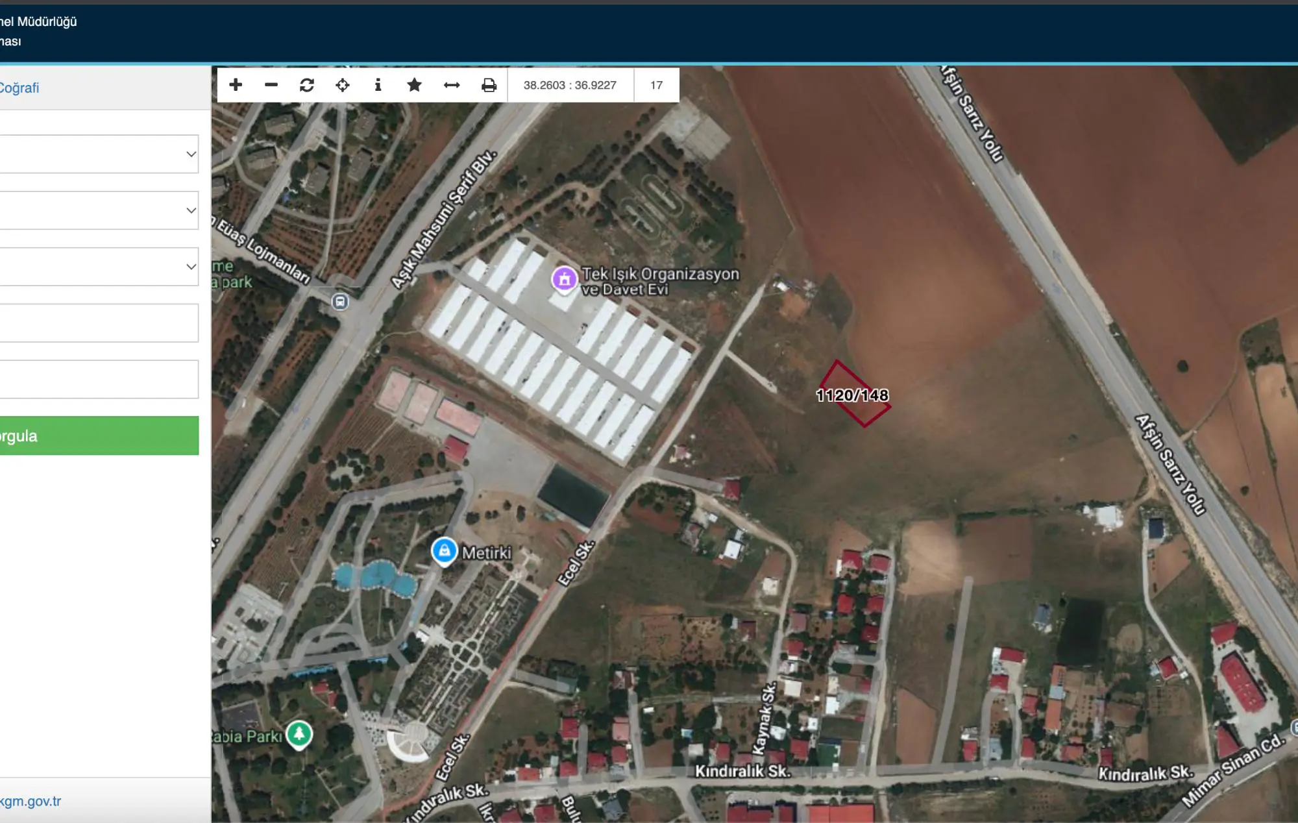Click the zoom level value 17

click(x=656, y=85)
